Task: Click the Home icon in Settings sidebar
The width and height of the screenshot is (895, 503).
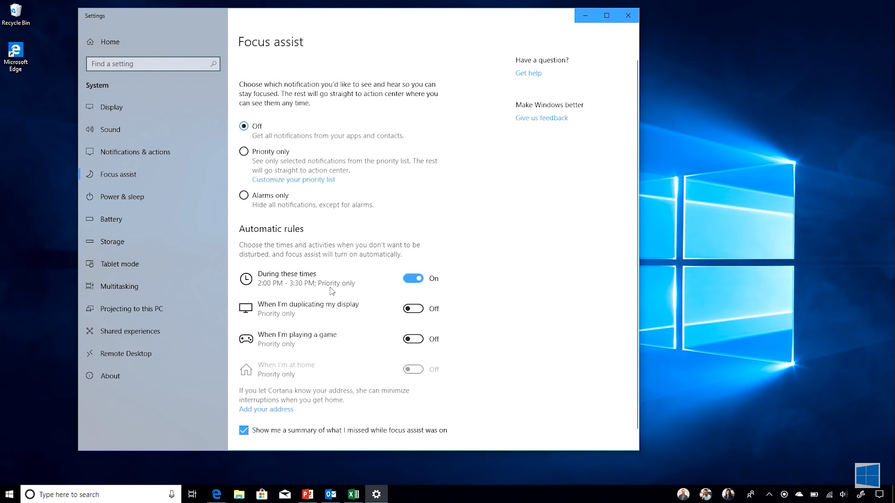Action: coord(90,42)
